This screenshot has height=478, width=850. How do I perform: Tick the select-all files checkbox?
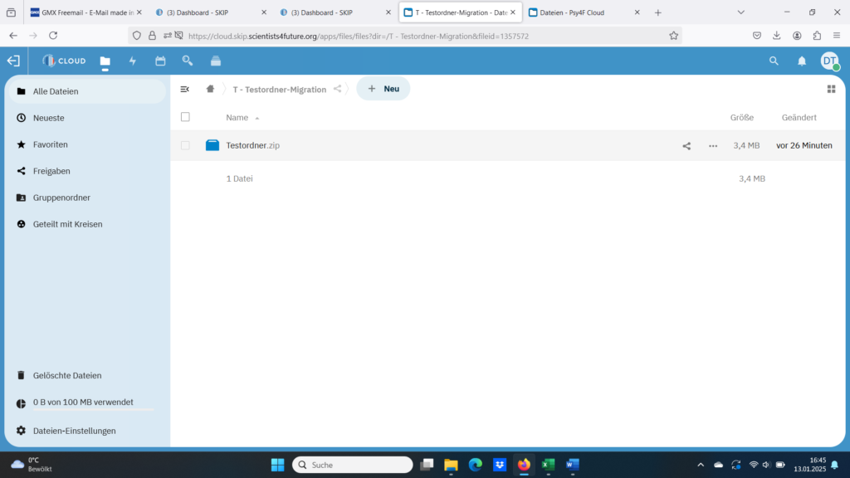coord(185,117)
